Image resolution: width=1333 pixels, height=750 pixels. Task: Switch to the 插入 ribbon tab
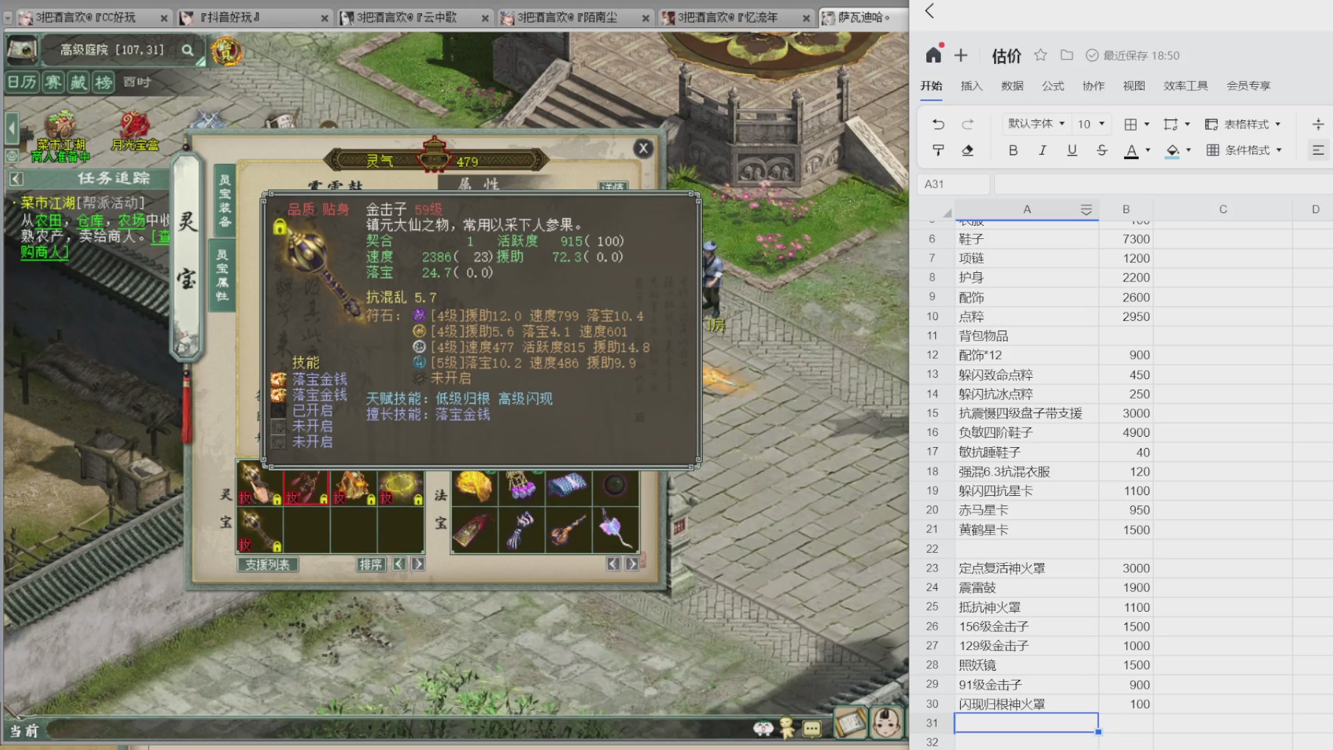(971, 86)
